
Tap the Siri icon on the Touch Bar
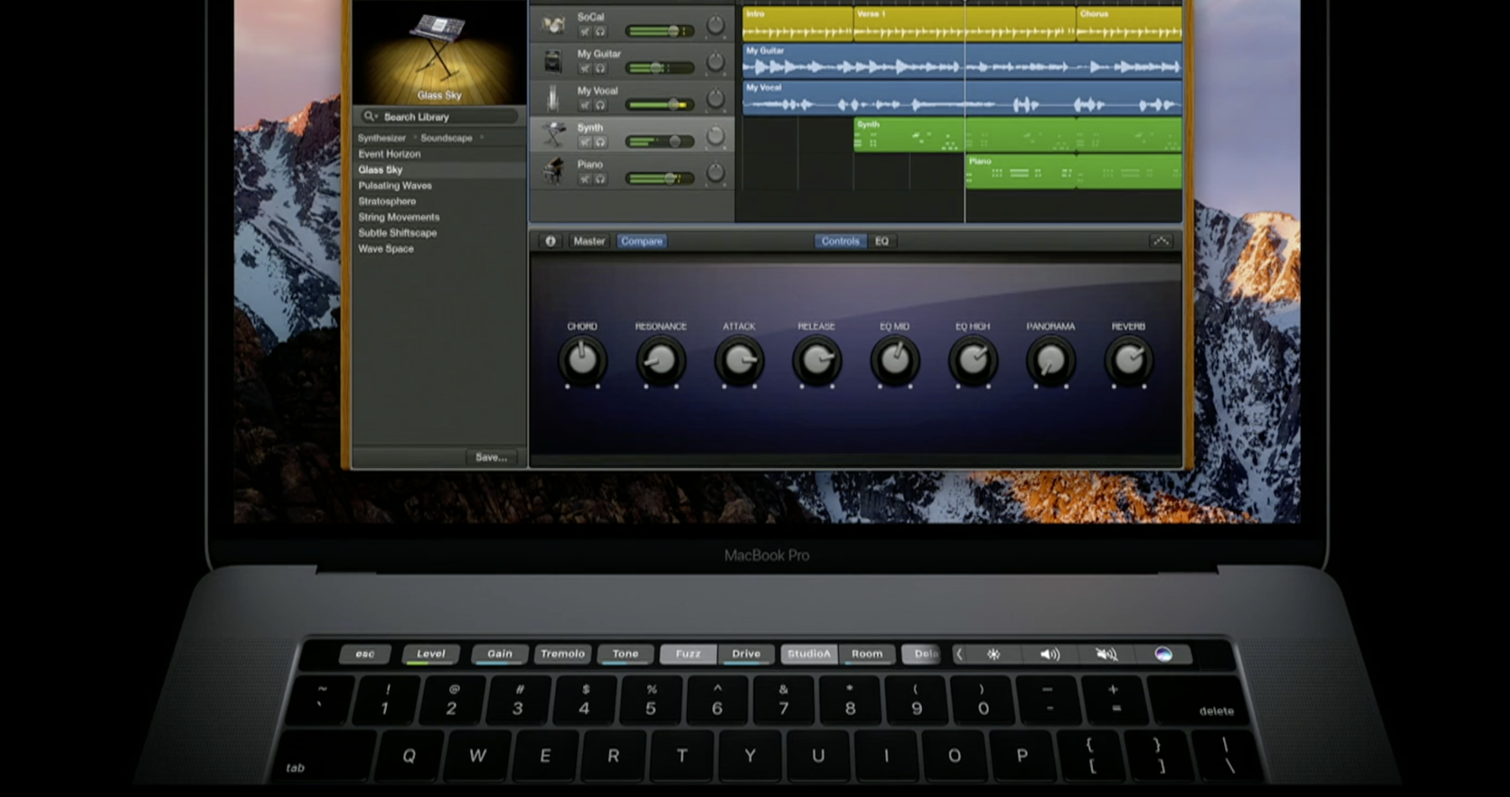coord(1164,654)
